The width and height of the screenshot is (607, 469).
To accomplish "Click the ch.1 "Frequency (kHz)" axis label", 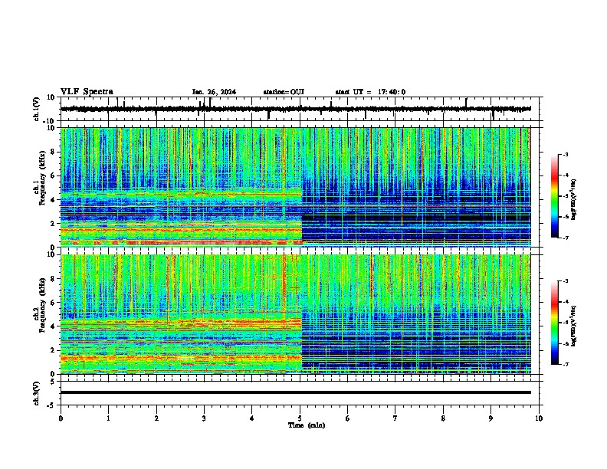I will (x=42, y=179).
